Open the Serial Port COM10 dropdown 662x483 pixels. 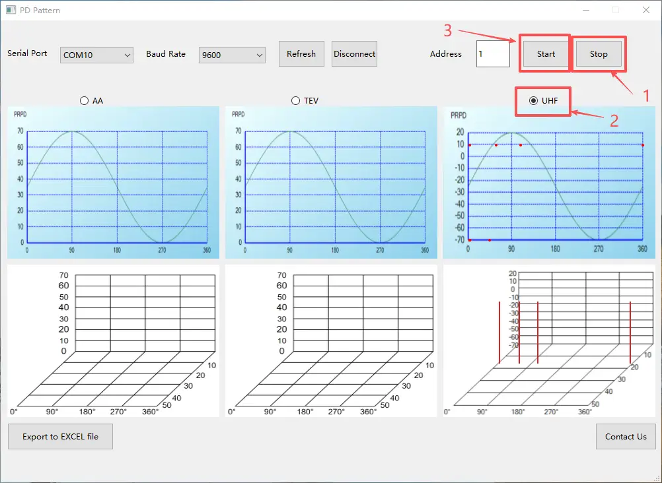(x=96, y=55)
